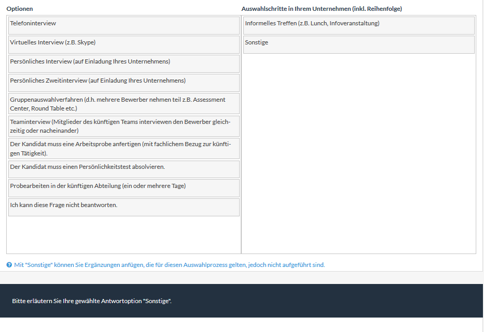Click the empty drop area below Sonstige
Screen dimensions: 484x332
pyautogui.click(x=358, y=155)
